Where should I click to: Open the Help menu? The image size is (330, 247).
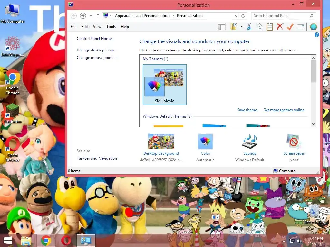125,27
